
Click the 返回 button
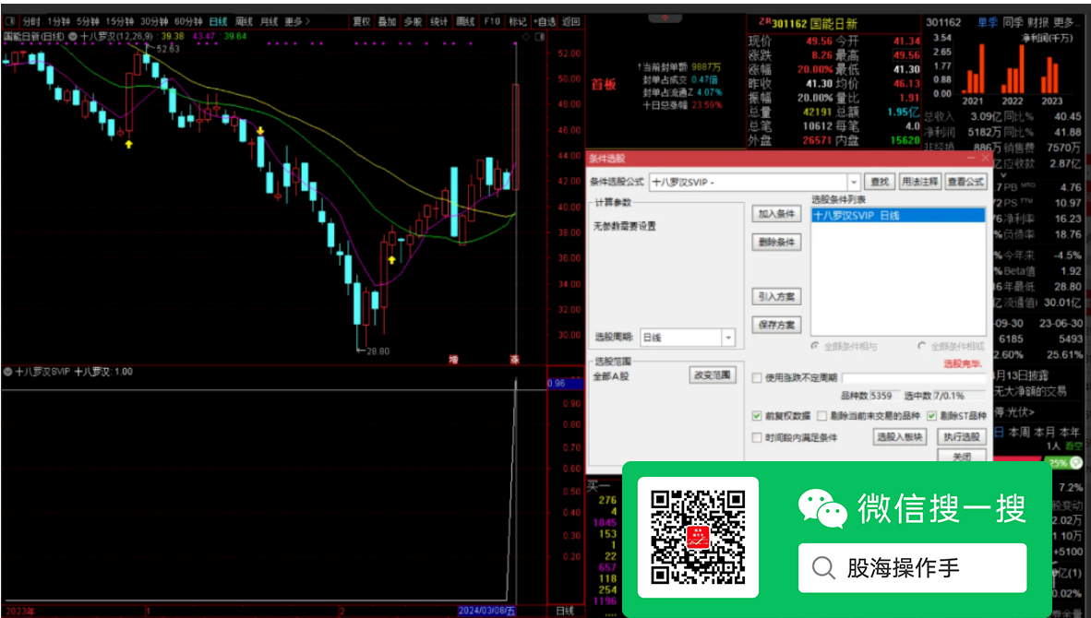(x=570, y=21)
